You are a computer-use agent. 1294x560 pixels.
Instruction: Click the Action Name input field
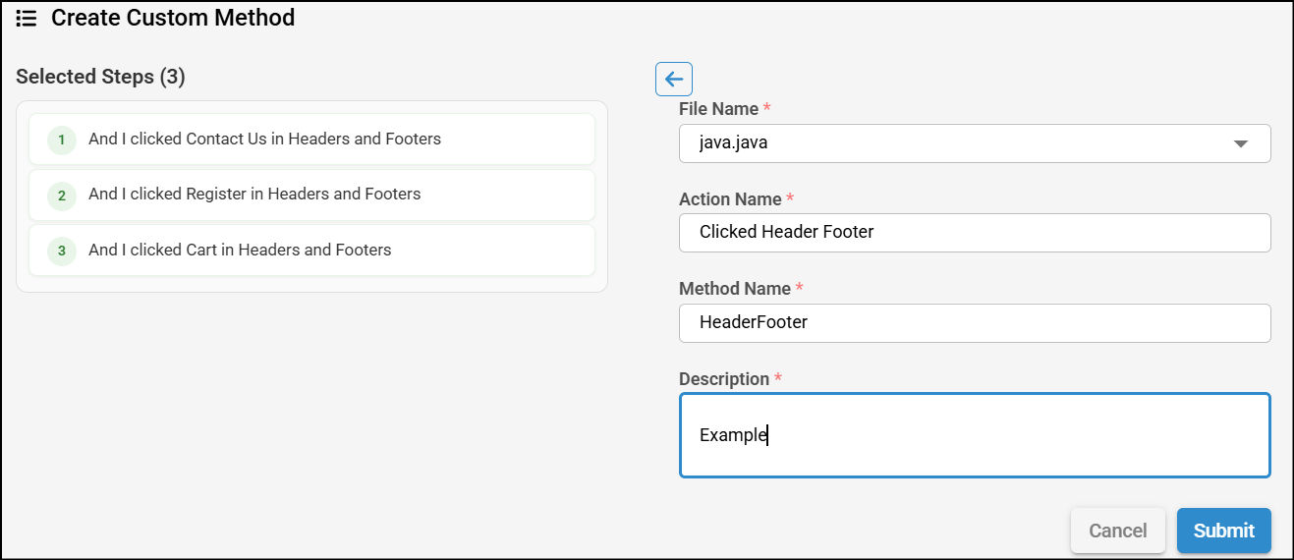tap(974, 233)
